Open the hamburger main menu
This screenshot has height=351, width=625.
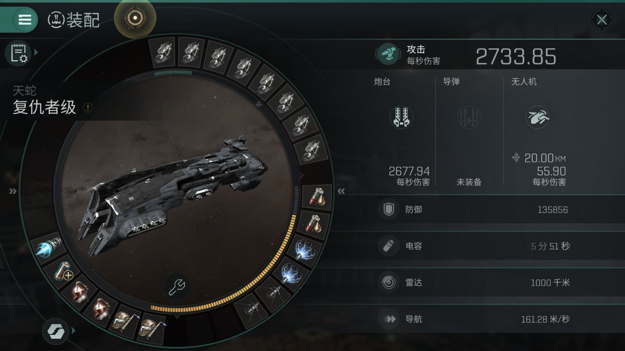pos(25,19)
